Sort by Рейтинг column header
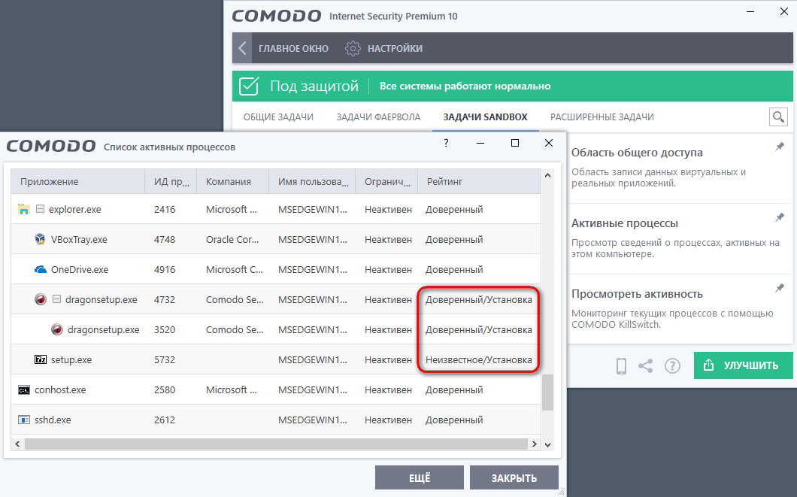797x497 pixels. [x=479, y=181]
